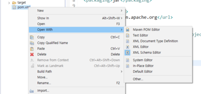The height and width of the screenshot is (94, 201).
Task: Choose Paste from the context menu
Action: 77,49
